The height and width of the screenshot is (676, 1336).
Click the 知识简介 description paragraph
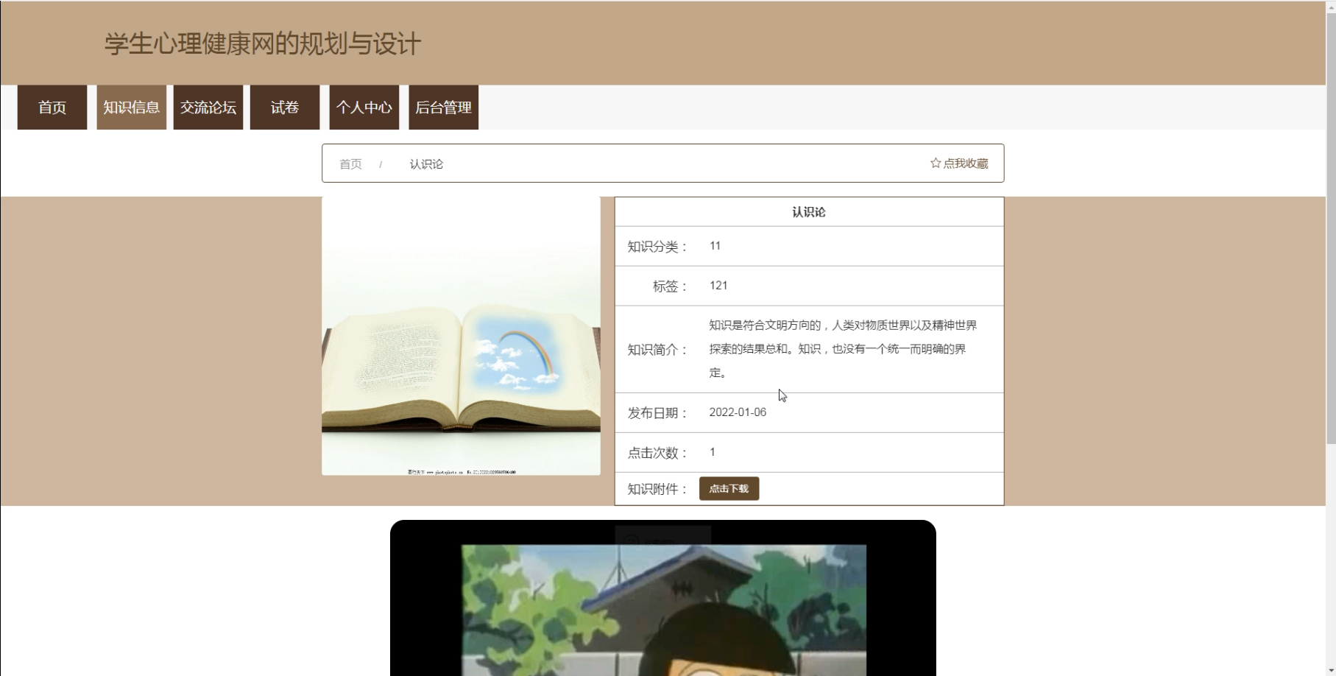(844, 349)
